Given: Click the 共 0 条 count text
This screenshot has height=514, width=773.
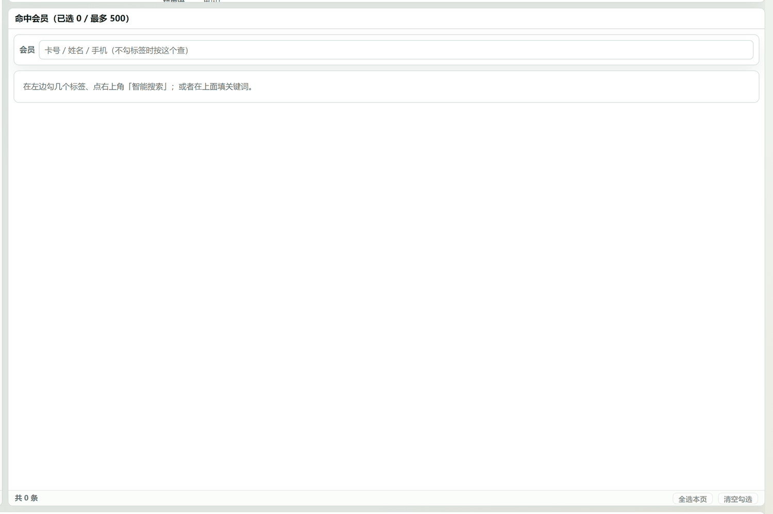Looking at the screenshot, I should point(26,498).
